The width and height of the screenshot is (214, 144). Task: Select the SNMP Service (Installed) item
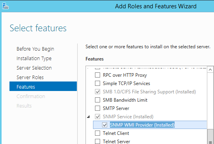pyautogui.click(x=128, y=117)
